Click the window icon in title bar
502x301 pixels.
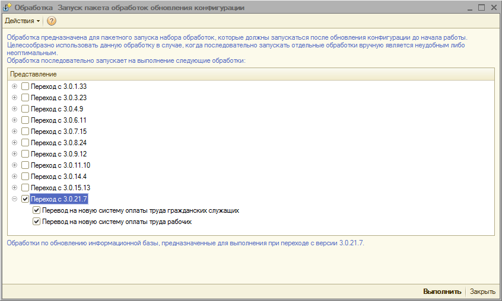click(8, 8)
